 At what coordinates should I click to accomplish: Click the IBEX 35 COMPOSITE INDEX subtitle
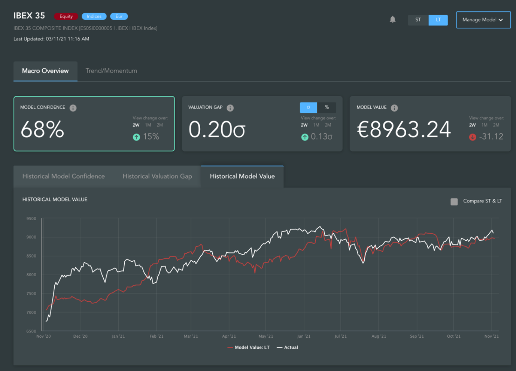pos(85,28)
